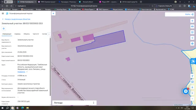196x110 pixels.
Task: Add the land plot to favorites with star icon
Action: pos(4,28)
